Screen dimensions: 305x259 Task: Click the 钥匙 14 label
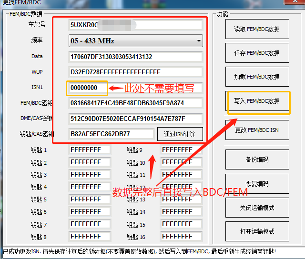136,212
